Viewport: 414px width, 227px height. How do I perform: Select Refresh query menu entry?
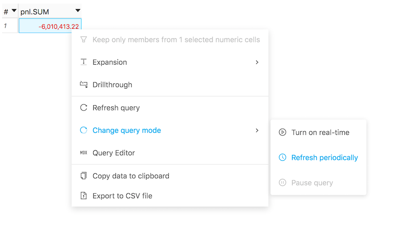pos(170,108)
